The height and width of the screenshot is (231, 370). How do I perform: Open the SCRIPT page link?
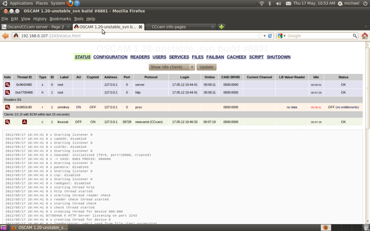pos(256,57)
